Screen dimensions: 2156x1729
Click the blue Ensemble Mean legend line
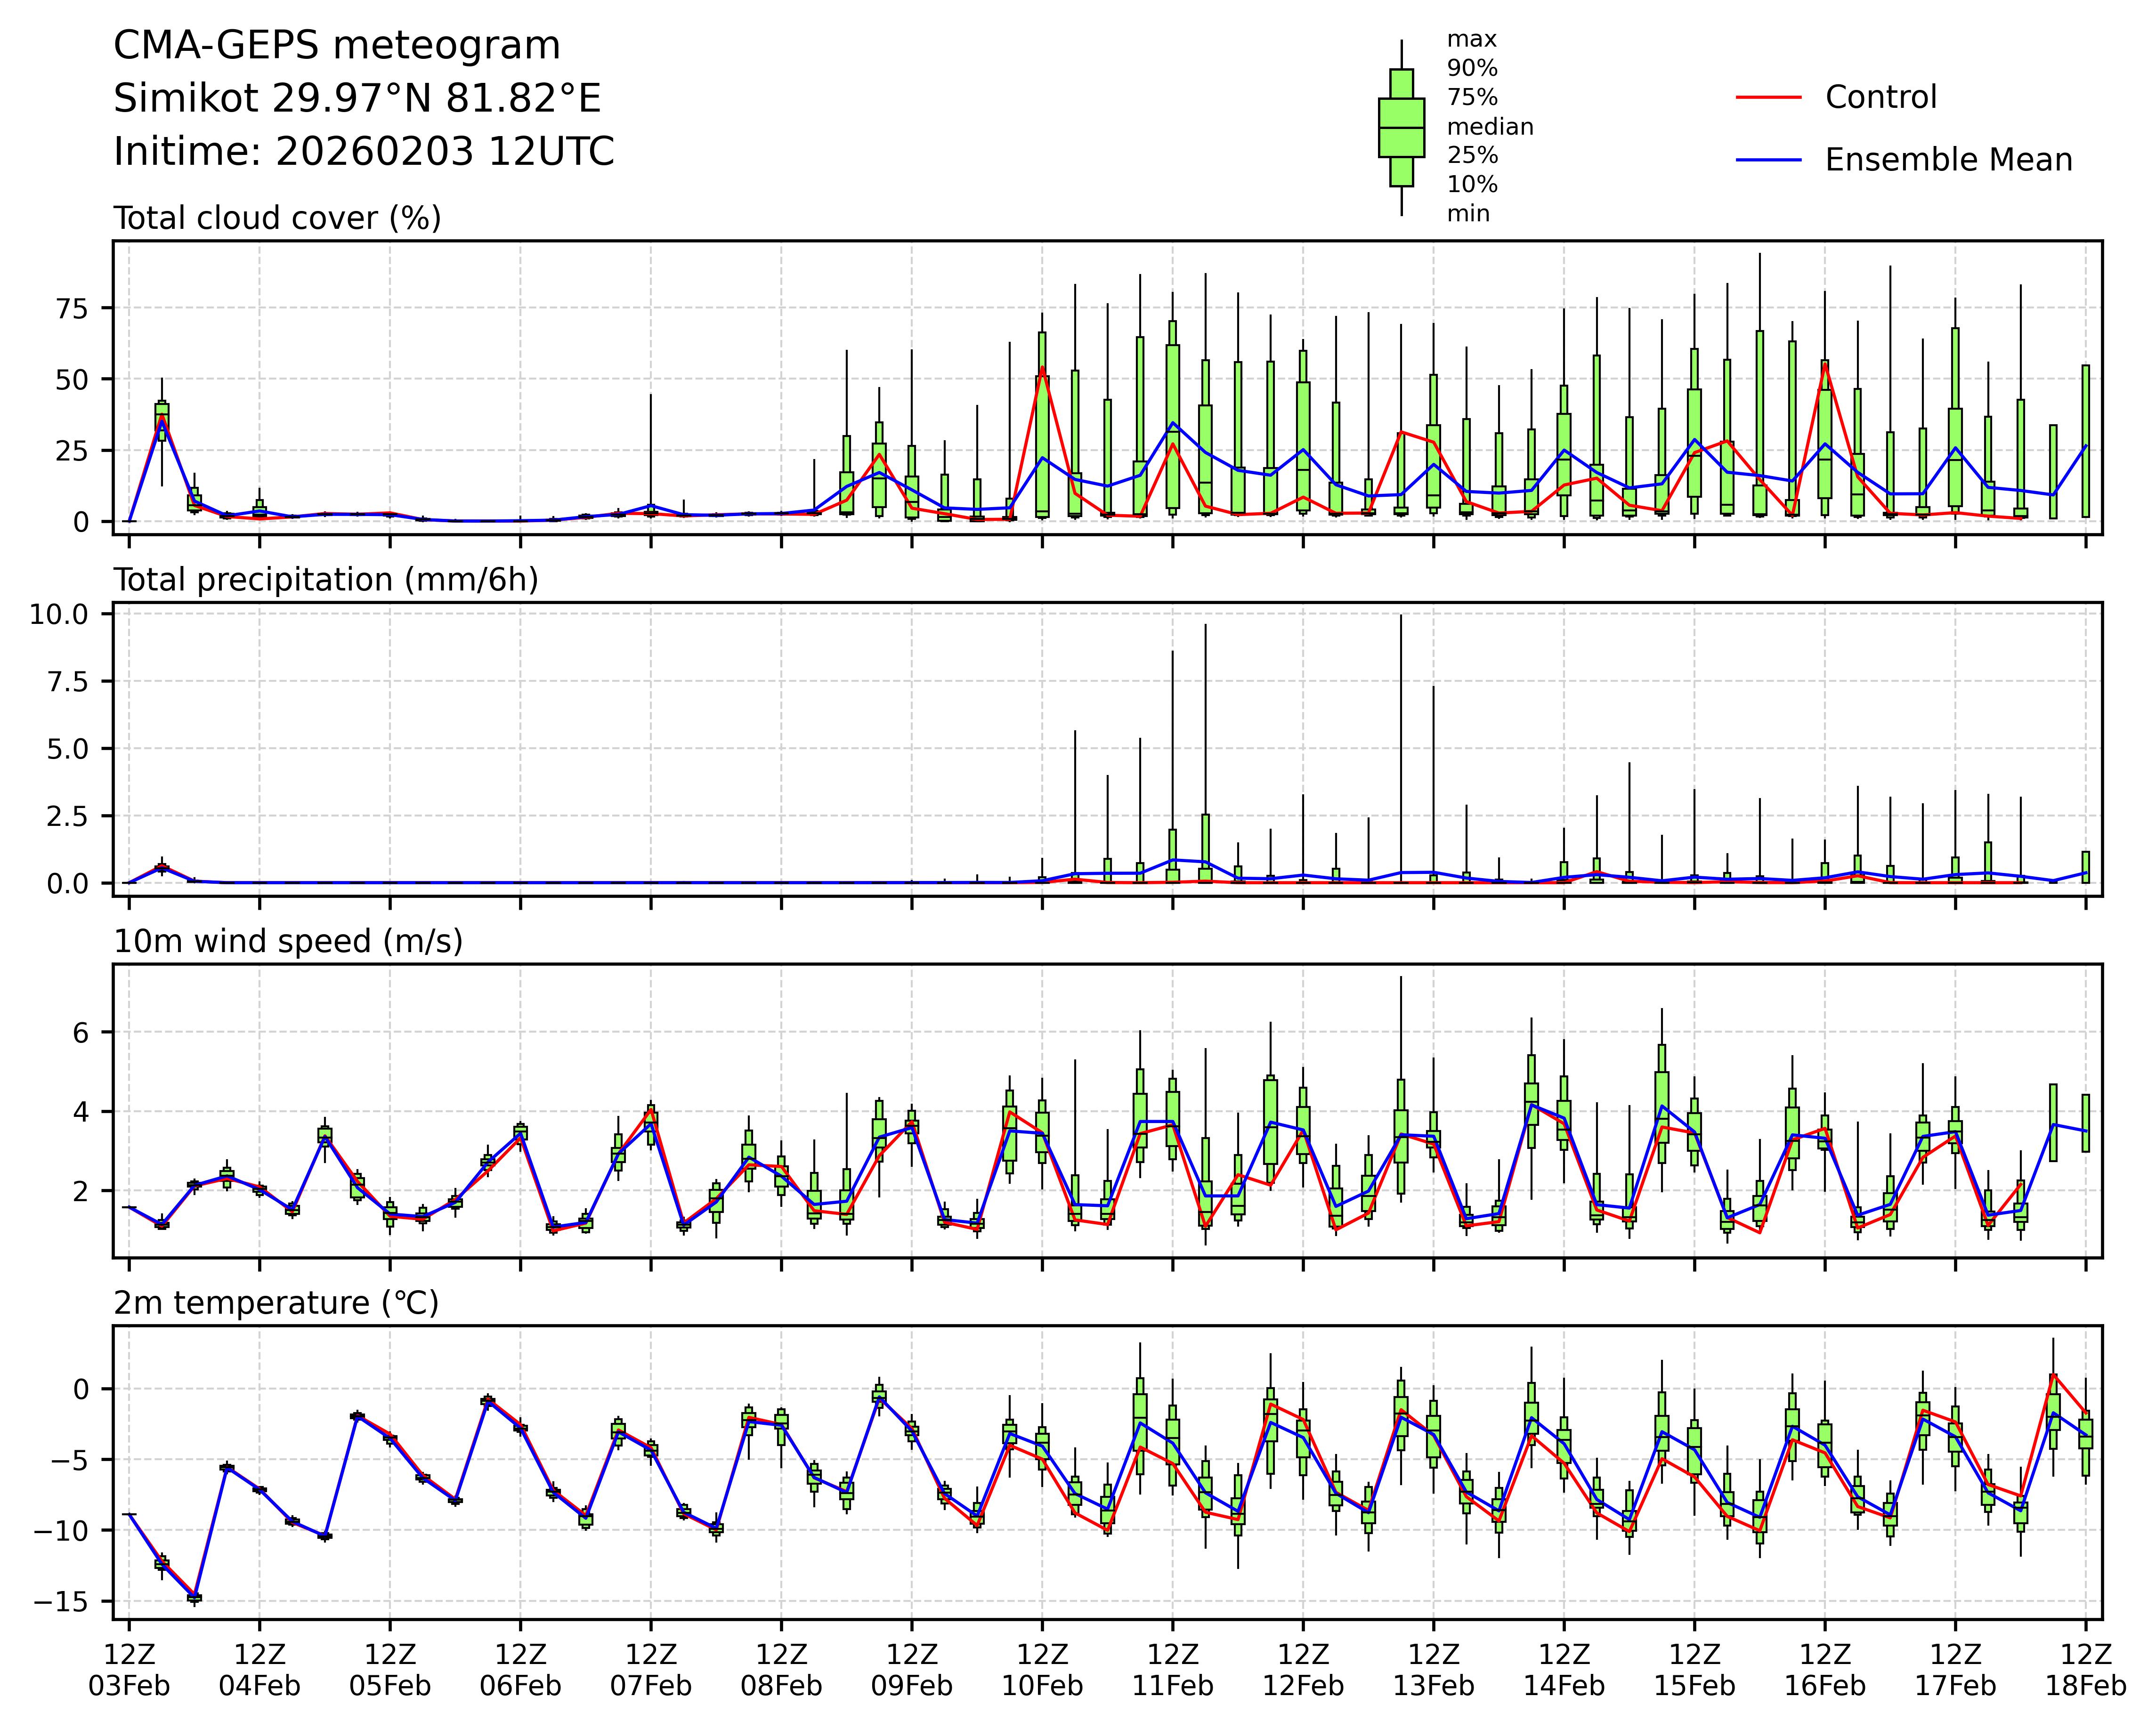1768,160
